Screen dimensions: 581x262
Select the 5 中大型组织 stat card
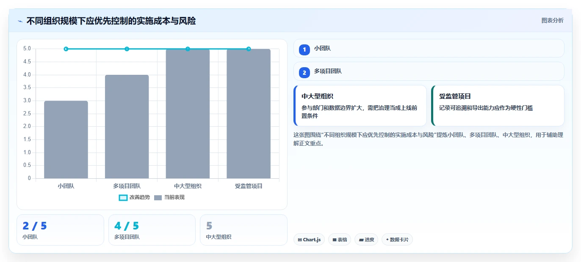click(x=243, y=230)
